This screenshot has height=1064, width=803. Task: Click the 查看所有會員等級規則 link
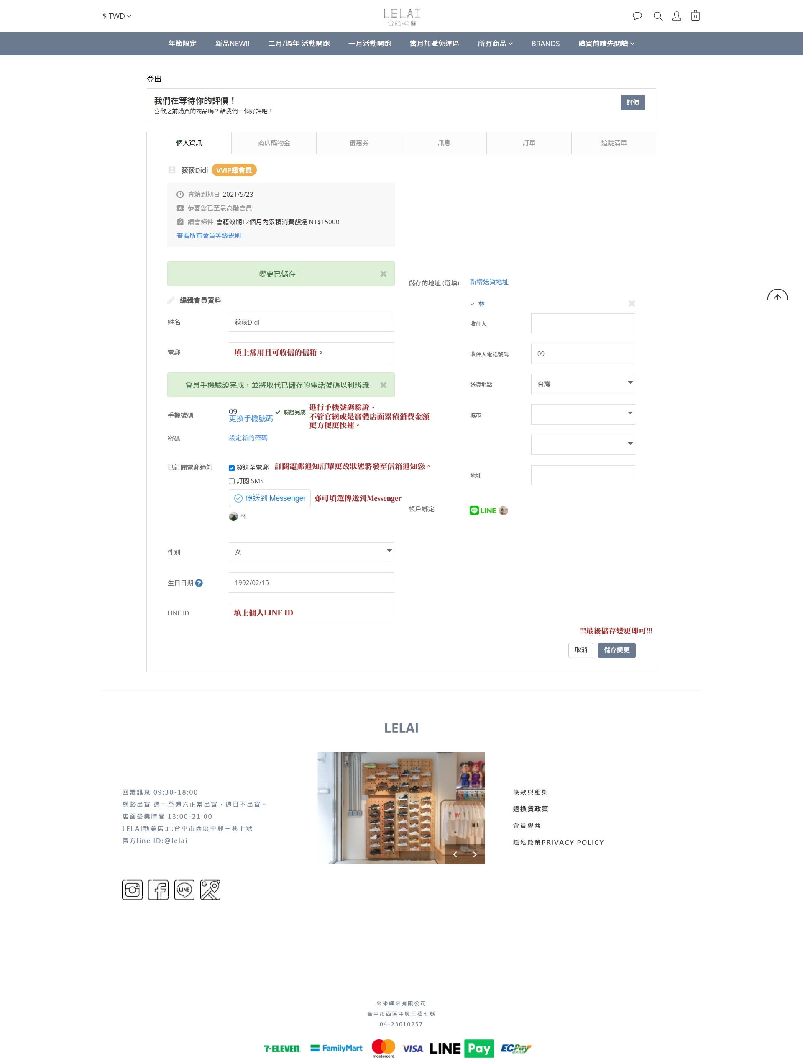pos(209,236)
